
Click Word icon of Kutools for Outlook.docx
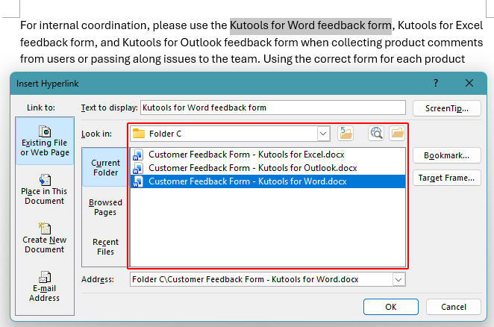pyautogui.click(x=138, y=168)
